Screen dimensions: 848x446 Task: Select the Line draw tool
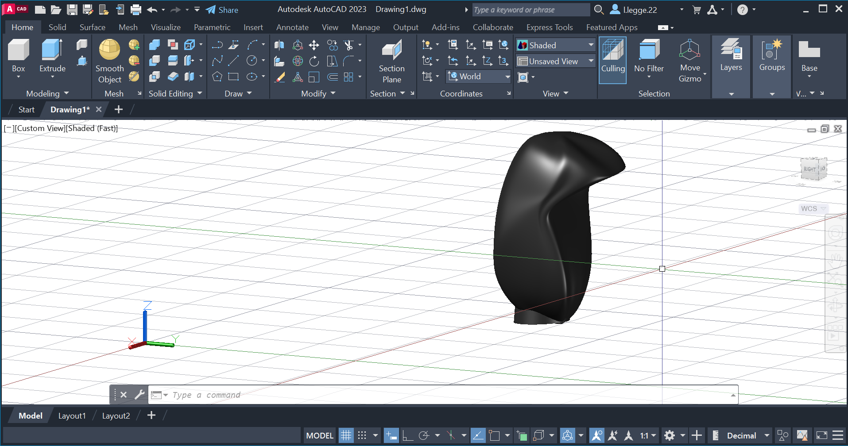pyautogui.click(x=234, y=61)
